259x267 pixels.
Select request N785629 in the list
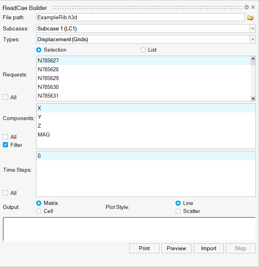point(48,78)
